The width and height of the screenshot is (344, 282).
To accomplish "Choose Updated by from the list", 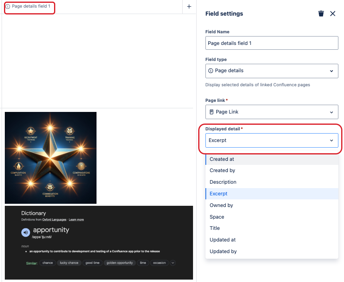I will pyautogui.click(x=272, y=252).
